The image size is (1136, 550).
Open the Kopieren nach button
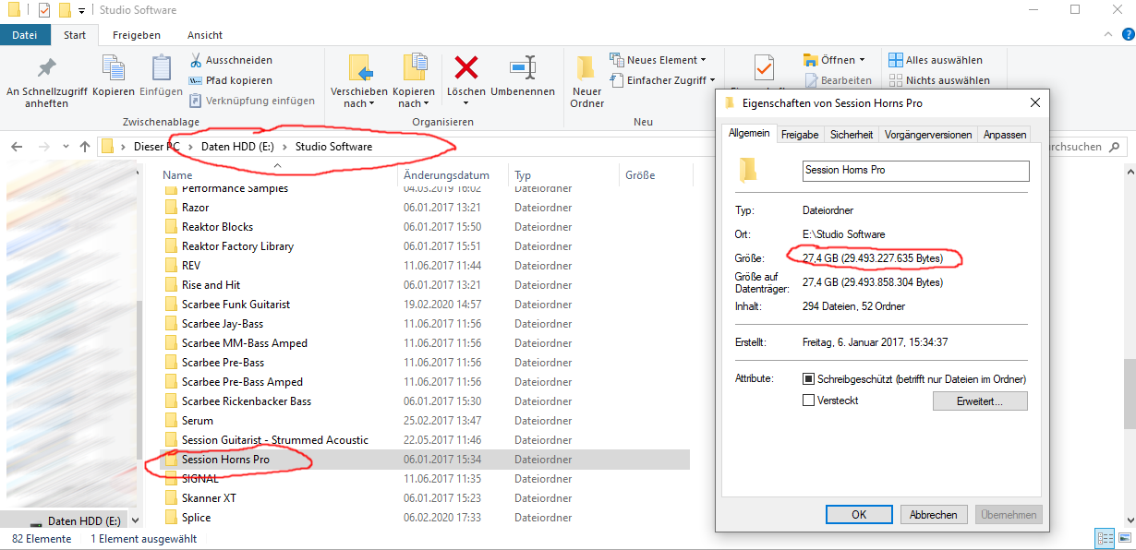(x=414, y=82)
